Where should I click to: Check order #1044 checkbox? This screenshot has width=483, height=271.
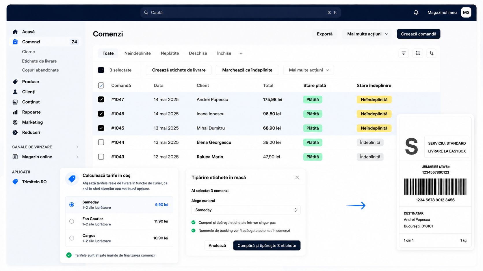coord(101,142)
